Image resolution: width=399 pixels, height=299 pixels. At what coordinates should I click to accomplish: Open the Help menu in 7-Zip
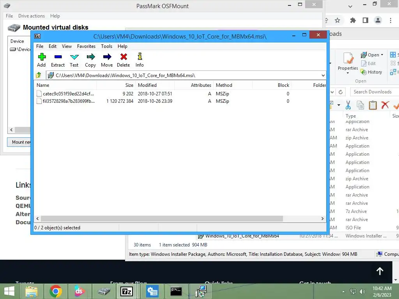(x=122, y=46)
